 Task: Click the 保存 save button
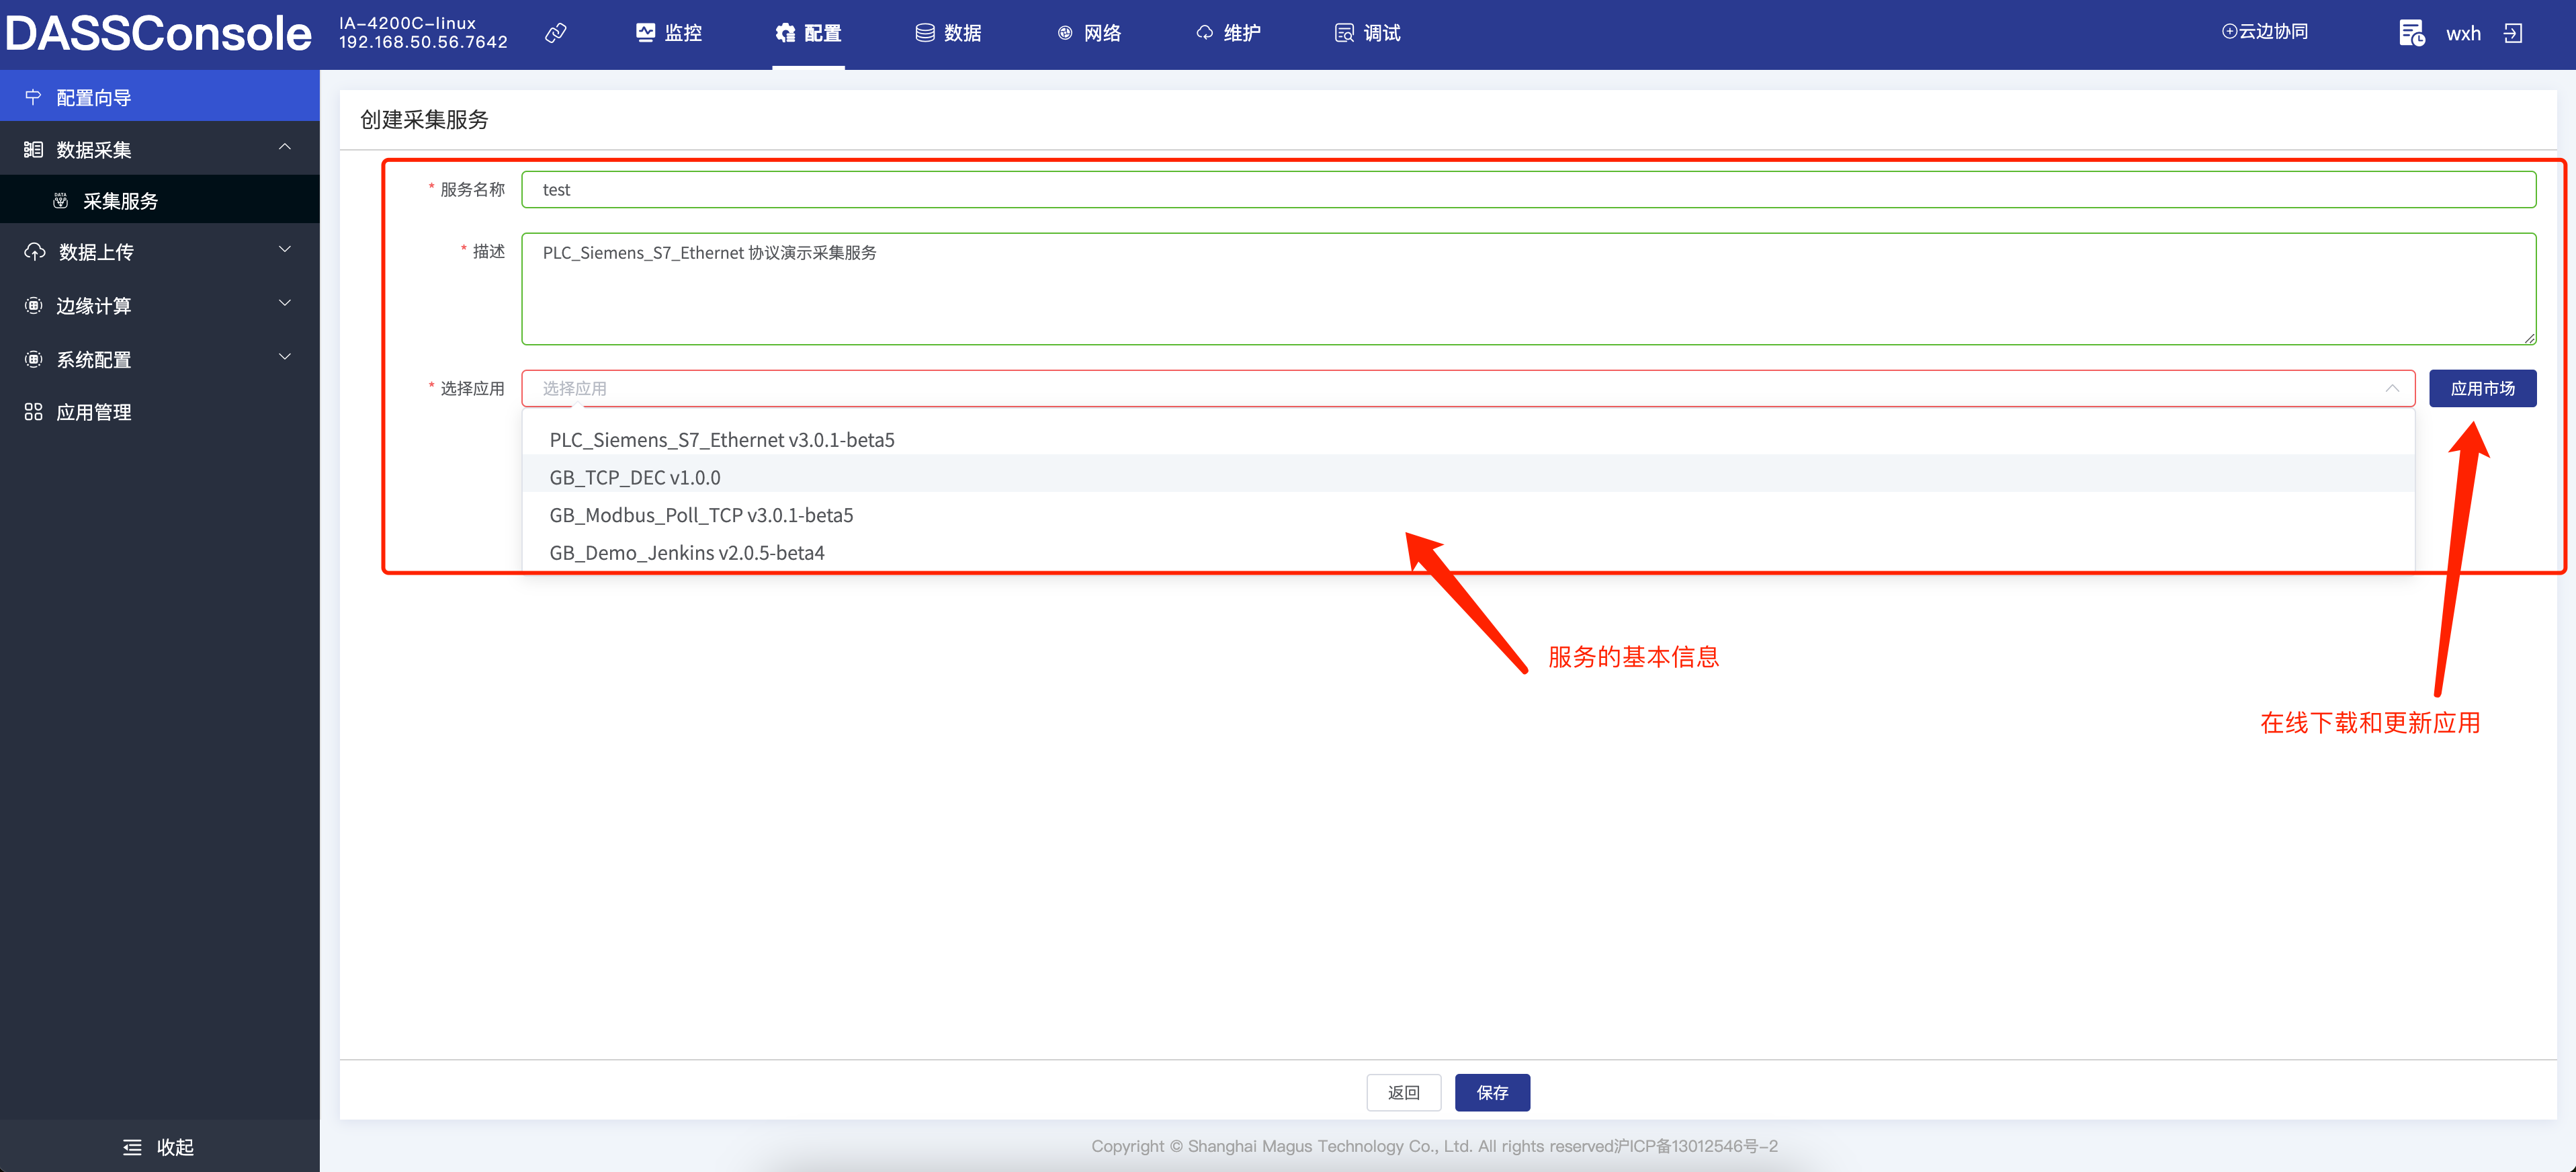click(1492, 1092)
